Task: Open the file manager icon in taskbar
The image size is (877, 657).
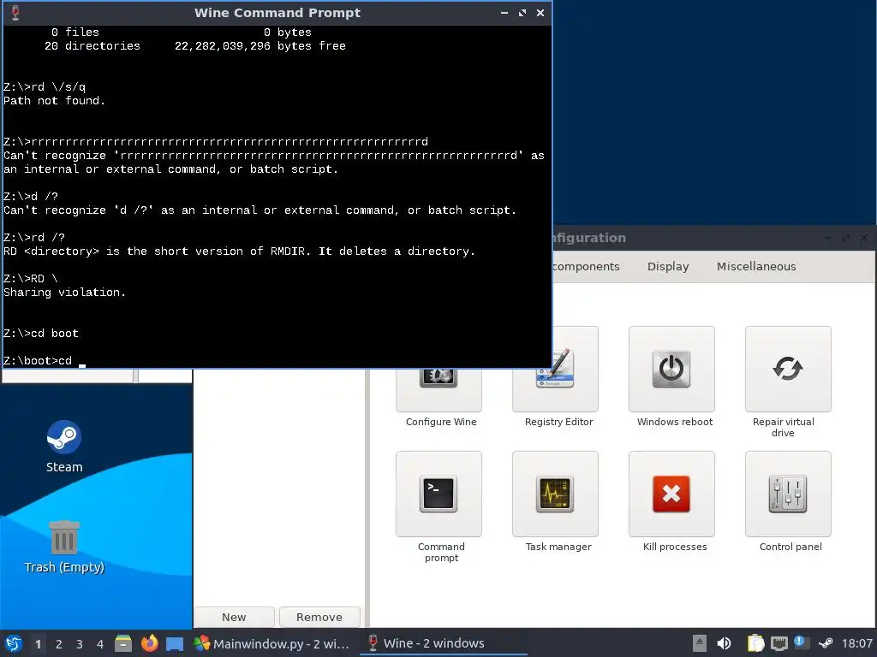Action: [x=123, y=643]
